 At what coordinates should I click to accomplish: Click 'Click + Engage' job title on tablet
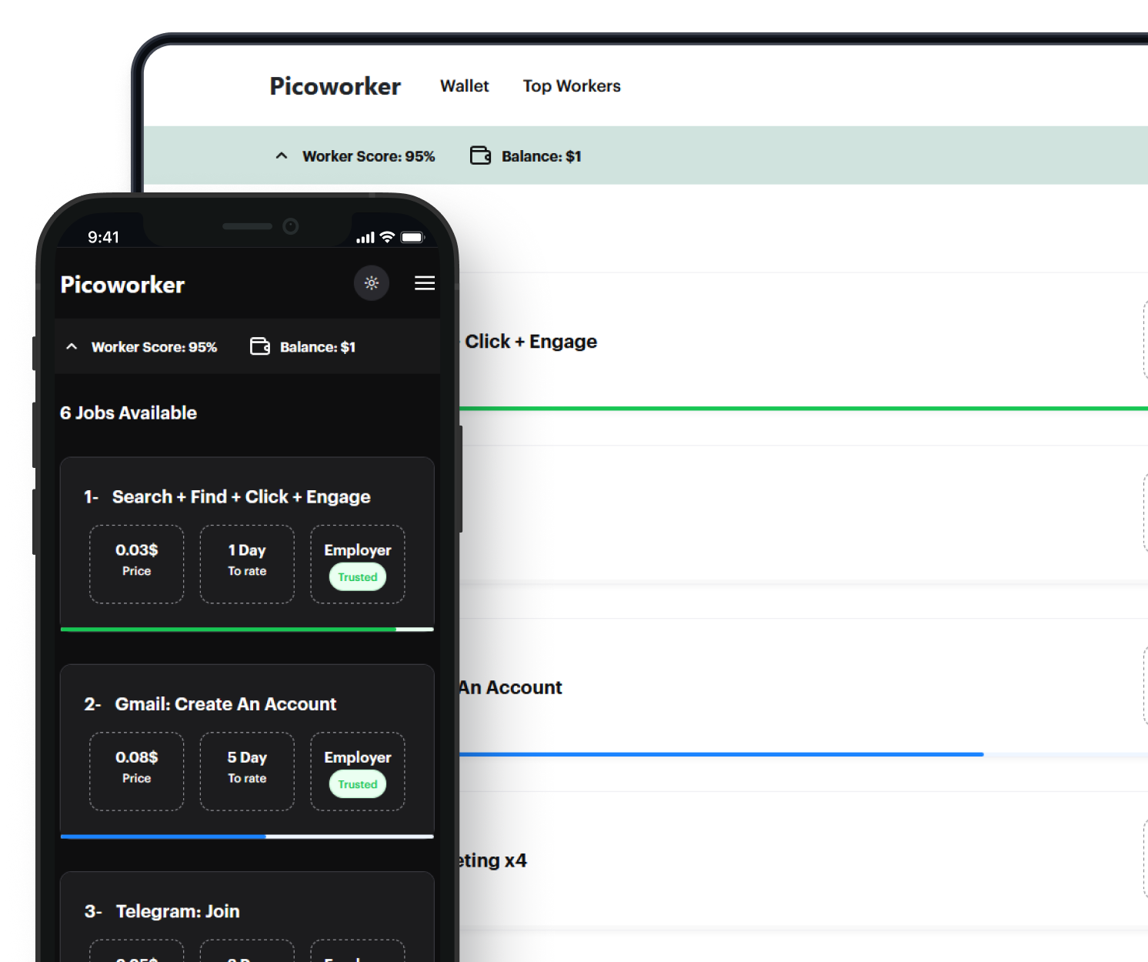point(531,342)
